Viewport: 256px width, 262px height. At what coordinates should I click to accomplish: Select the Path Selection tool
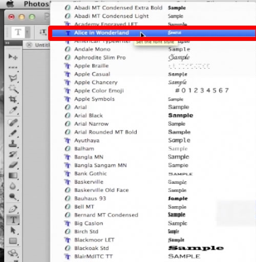coord(13,230)
